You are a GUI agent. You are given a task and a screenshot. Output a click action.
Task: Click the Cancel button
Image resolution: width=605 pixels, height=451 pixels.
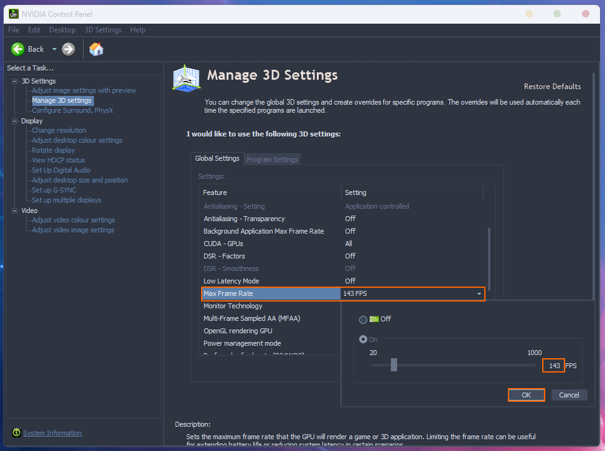(569, 395)
